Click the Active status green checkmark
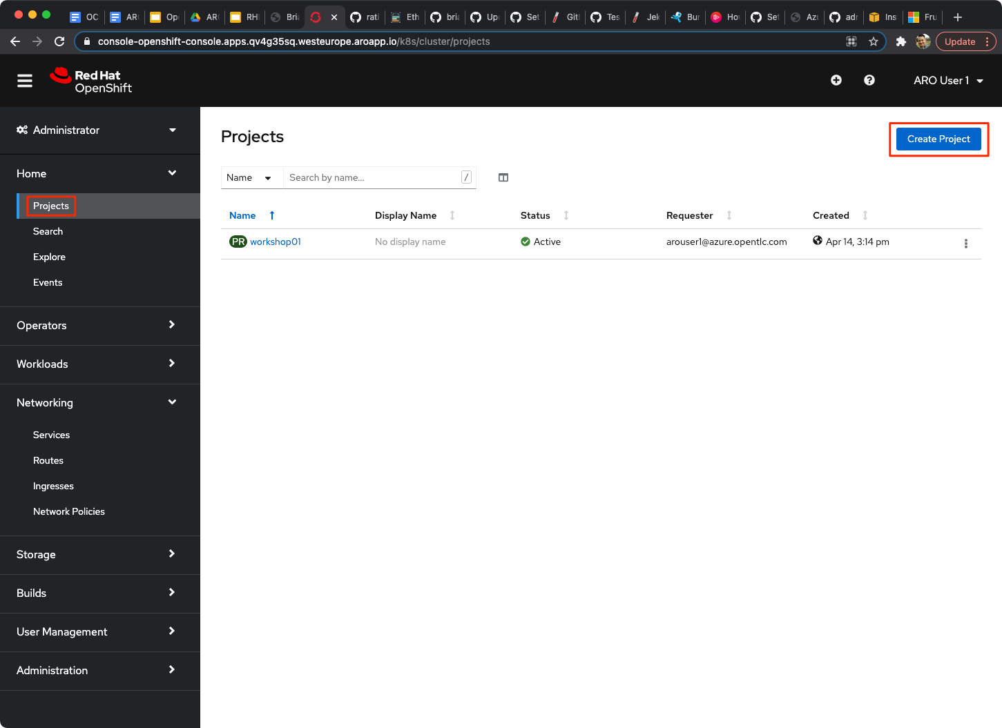 click(x=525, y=242)
